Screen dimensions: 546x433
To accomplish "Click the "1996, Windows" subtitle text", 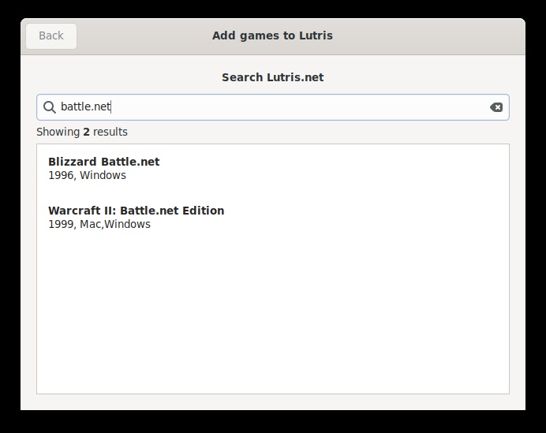I will [87, 175].
